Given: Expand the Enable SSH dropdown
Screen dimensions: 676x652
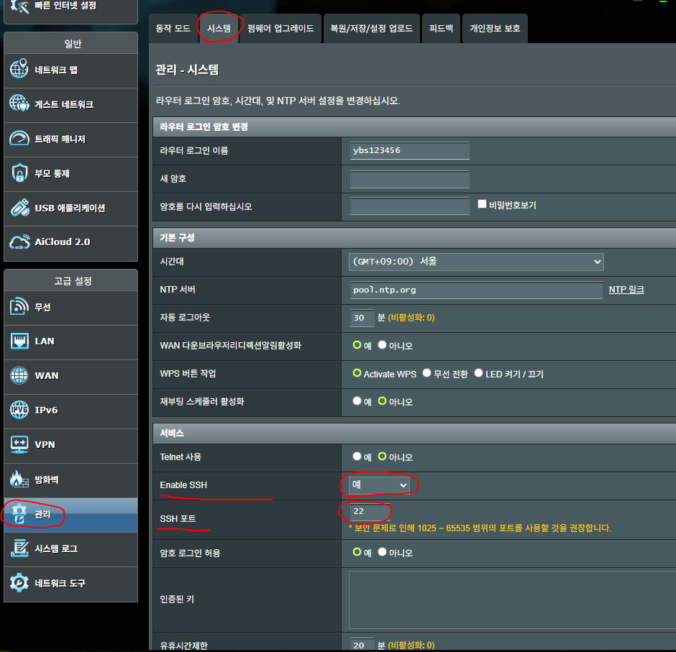Looking at the screenshot, I should (x=379, y=485).
